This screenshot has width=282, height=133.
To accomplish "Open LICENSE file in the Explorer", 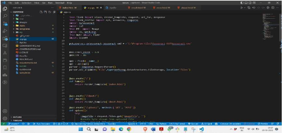I will pos(33,52).
